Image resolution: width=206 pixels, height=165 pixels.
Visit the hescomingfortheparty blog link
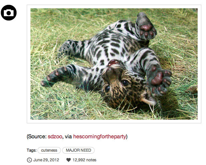pos(100,136)
